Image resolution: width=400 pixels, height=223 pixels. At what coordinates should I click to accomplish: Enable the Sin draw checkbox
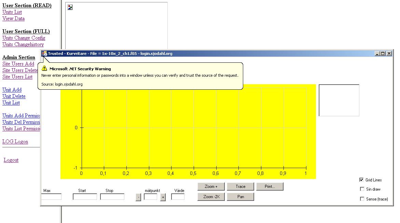point(362,189)
